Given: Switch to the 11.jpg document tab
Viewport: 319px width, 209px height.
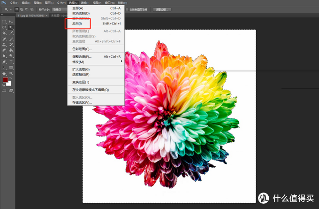Looking at the screenshot, I should click(x=31, y=15).
